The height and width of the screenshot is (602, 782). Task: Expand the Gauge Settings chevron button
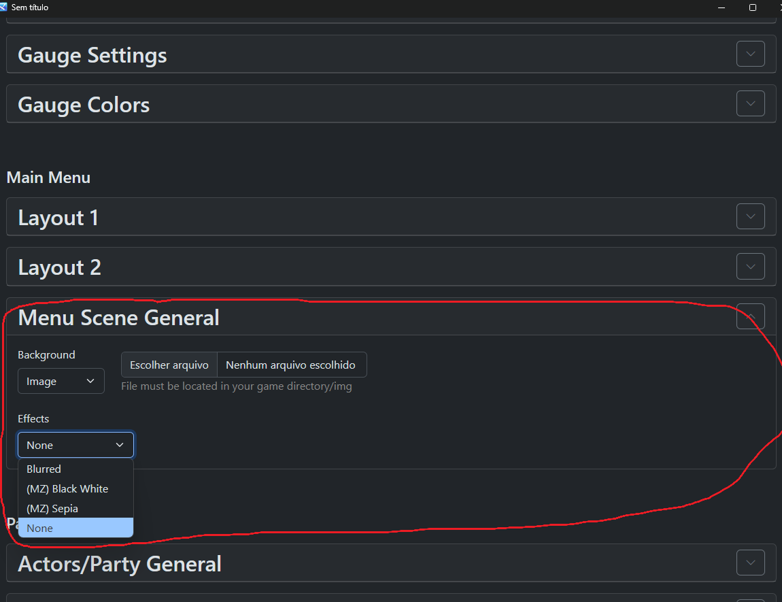pos(750,54)
